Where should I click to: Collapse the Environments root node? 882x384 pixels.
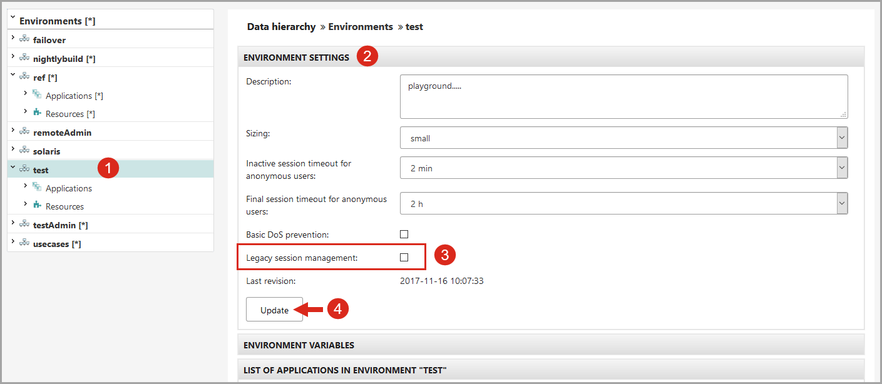pos(13,18)
